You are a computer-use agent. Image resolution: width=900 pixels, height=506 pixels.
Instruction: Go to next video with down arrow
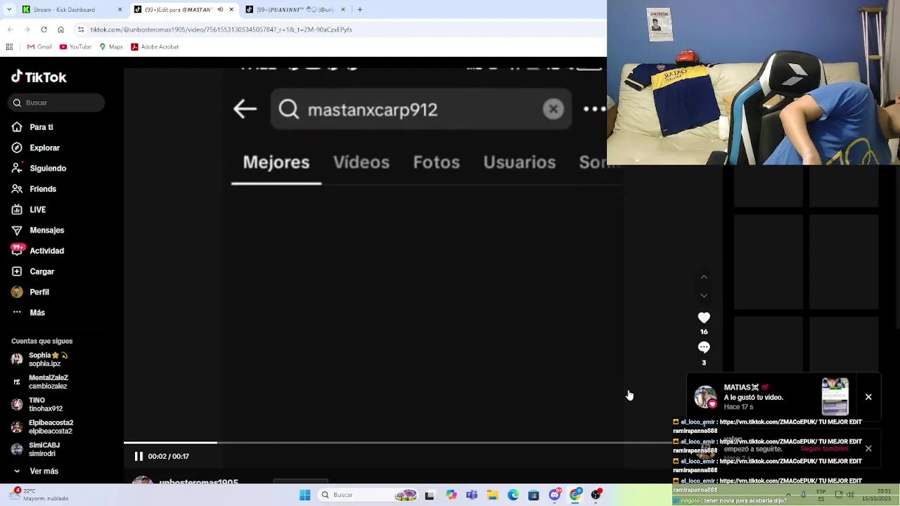pos(704,296)
